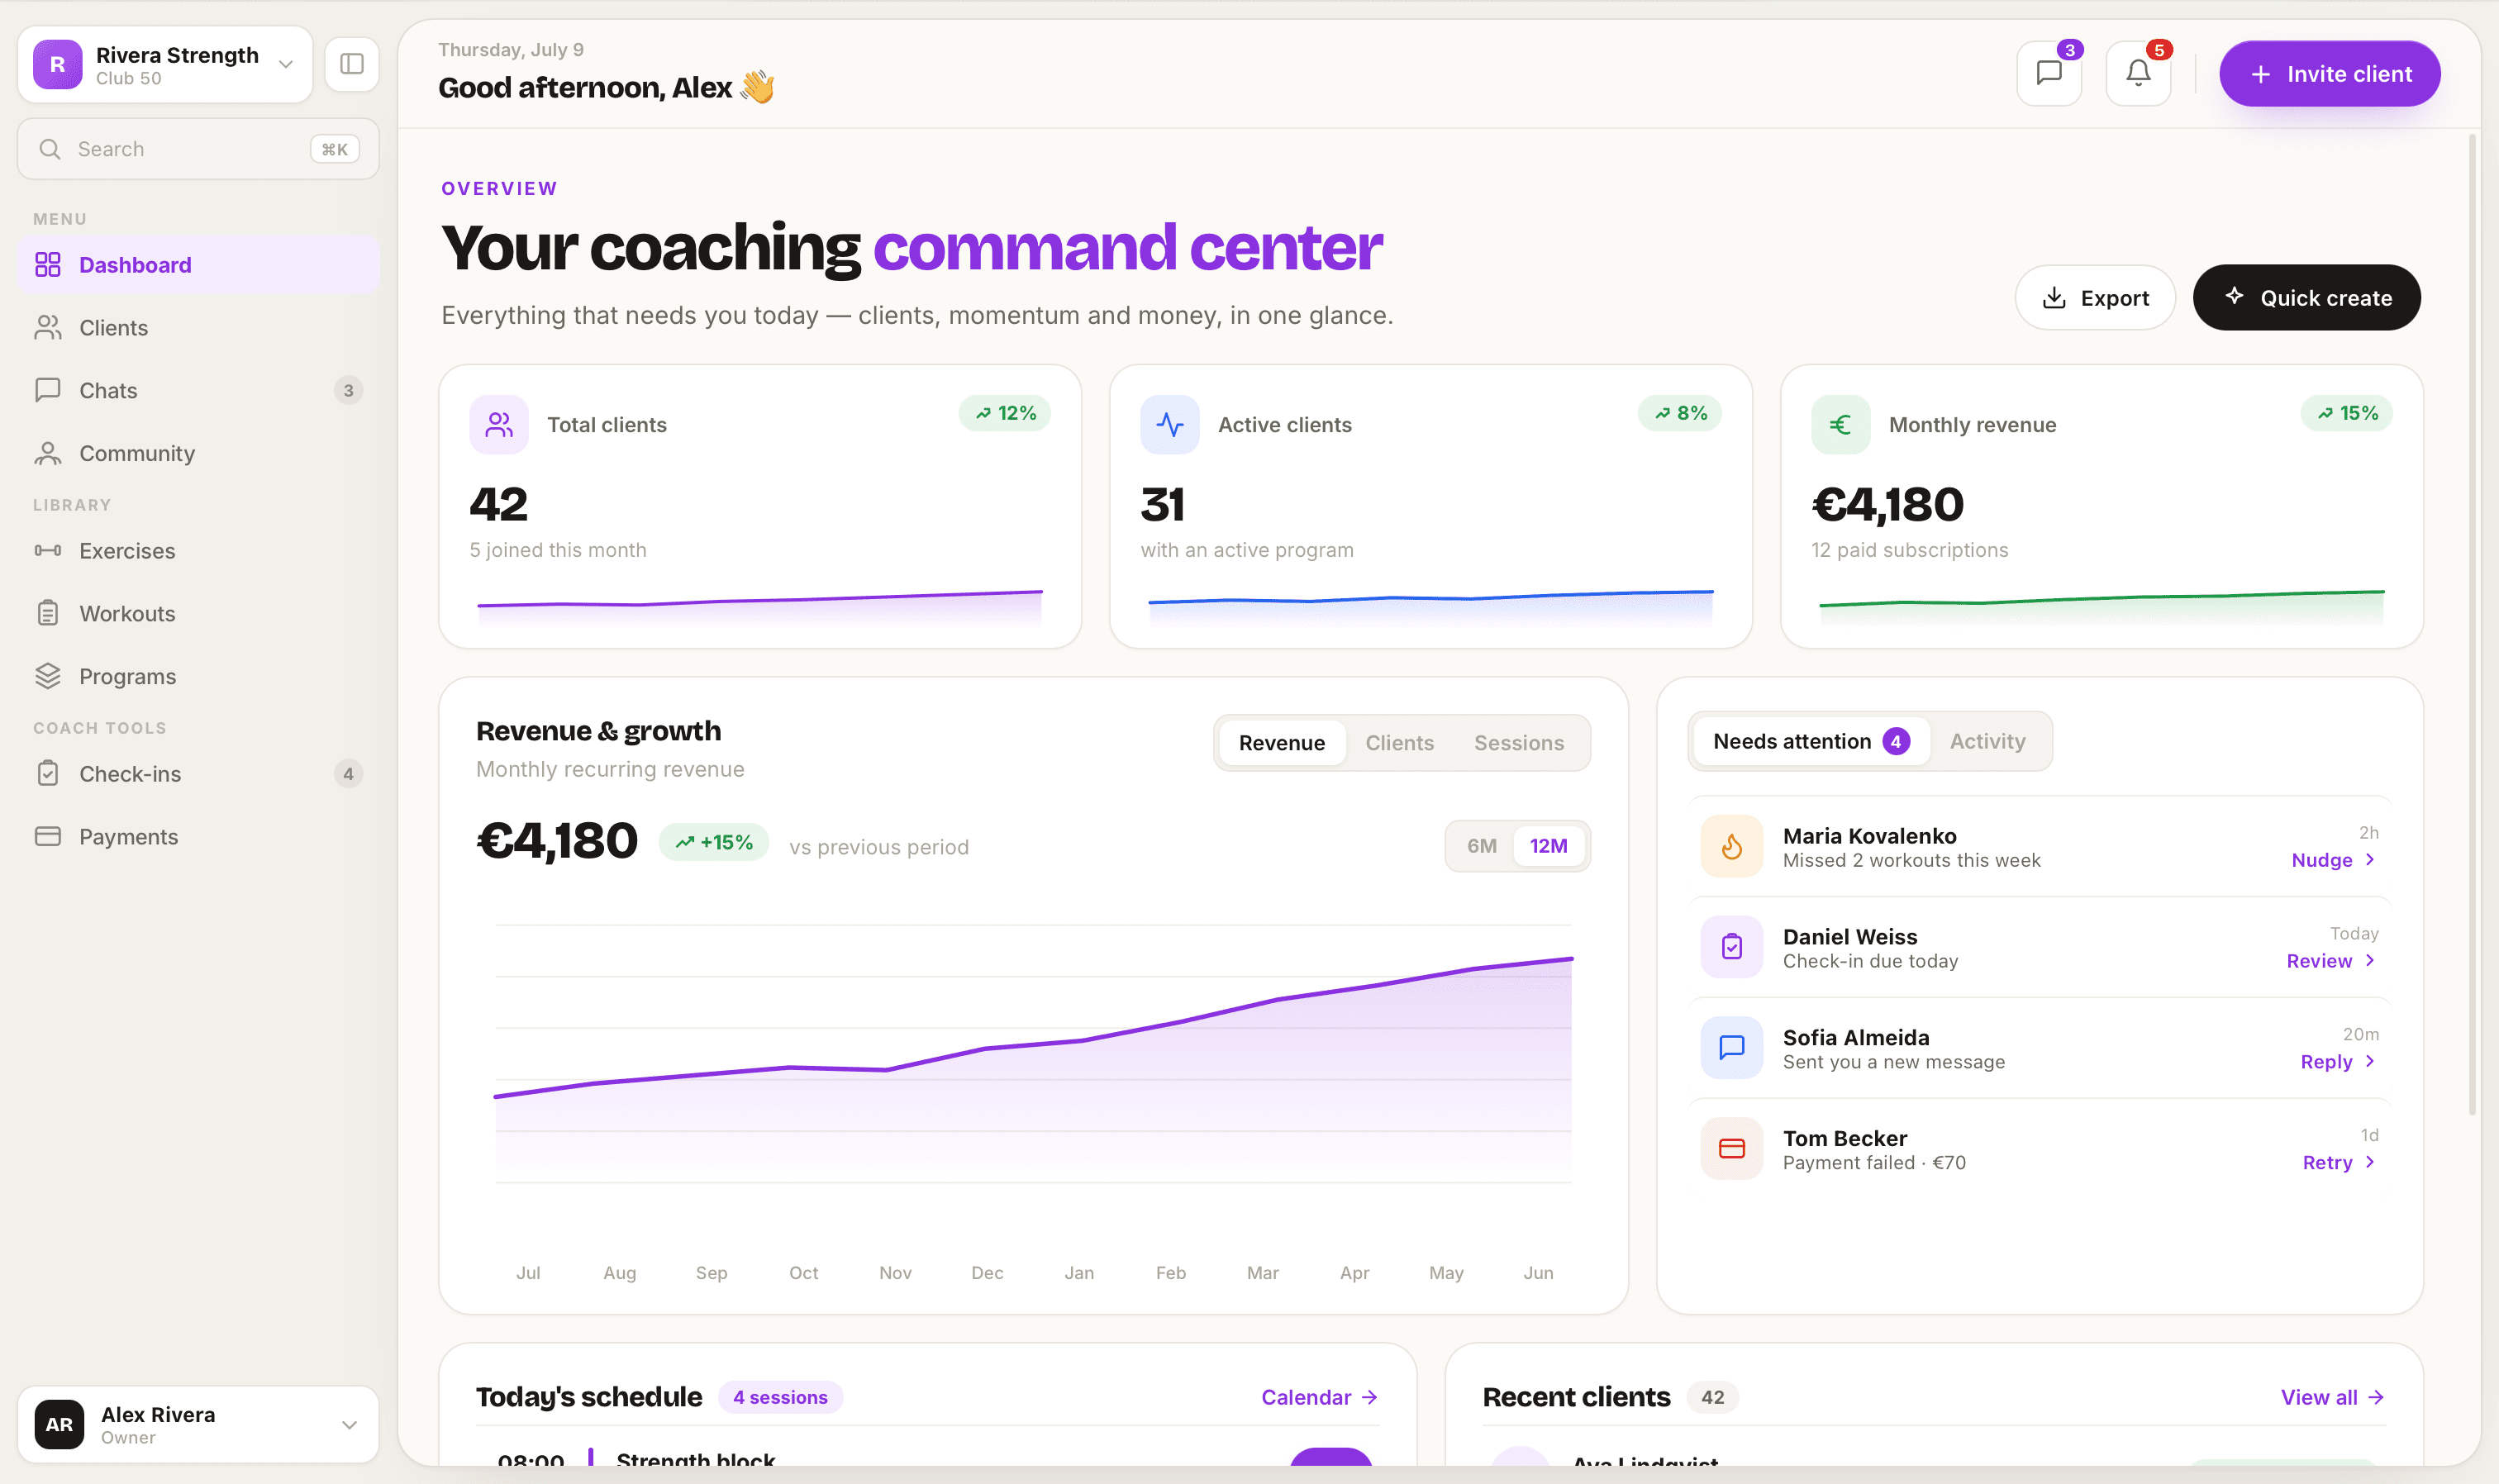The height and width of the screenshot is (1484, 2499).
Task: Click the search magnifier icon
Action: coord(49,149)
